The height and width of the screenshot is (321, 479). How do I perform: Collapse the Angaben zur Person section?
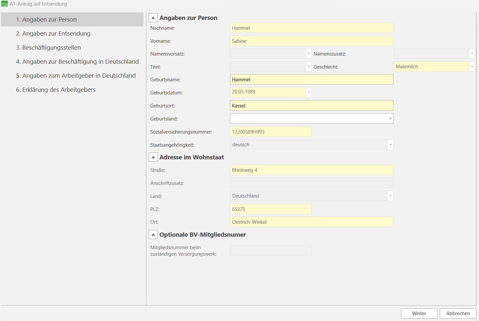[153, 18]
